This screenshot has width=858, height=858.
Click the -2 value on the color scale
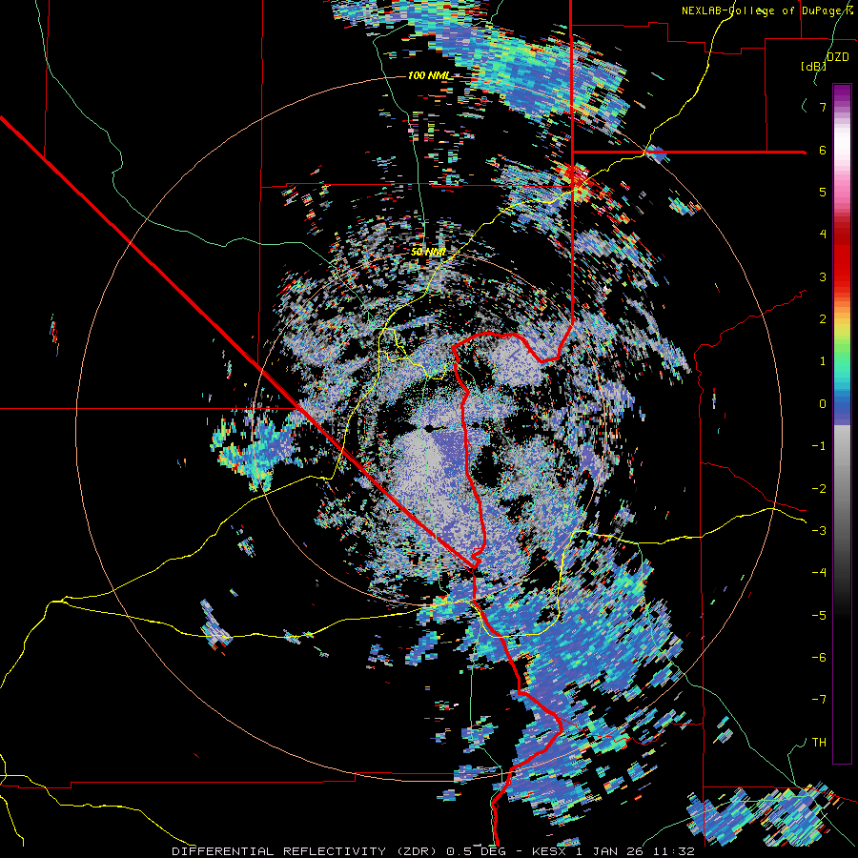pyautogui.click(x=819, y=489)
